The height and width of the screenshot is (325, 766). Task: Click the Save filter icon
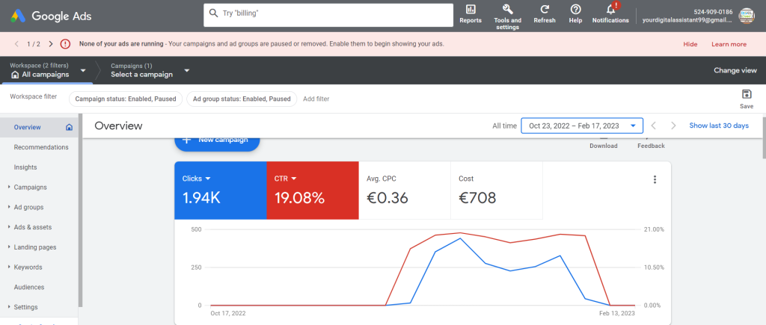click(746, 95)
